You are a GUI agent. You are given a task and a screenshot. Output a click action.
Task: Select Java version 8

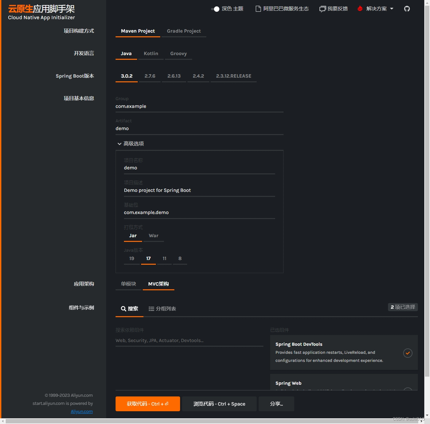(x=180, y=258)
